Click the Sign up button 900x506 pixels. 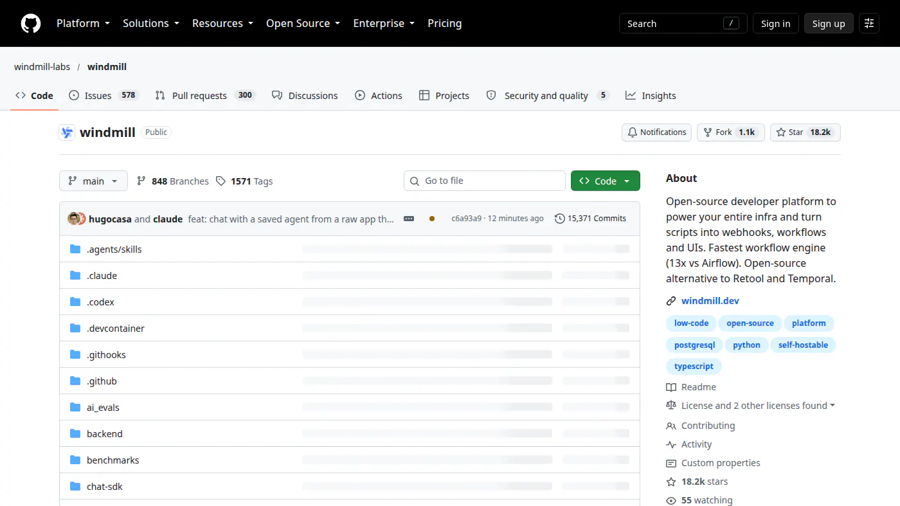pos(829,23)
